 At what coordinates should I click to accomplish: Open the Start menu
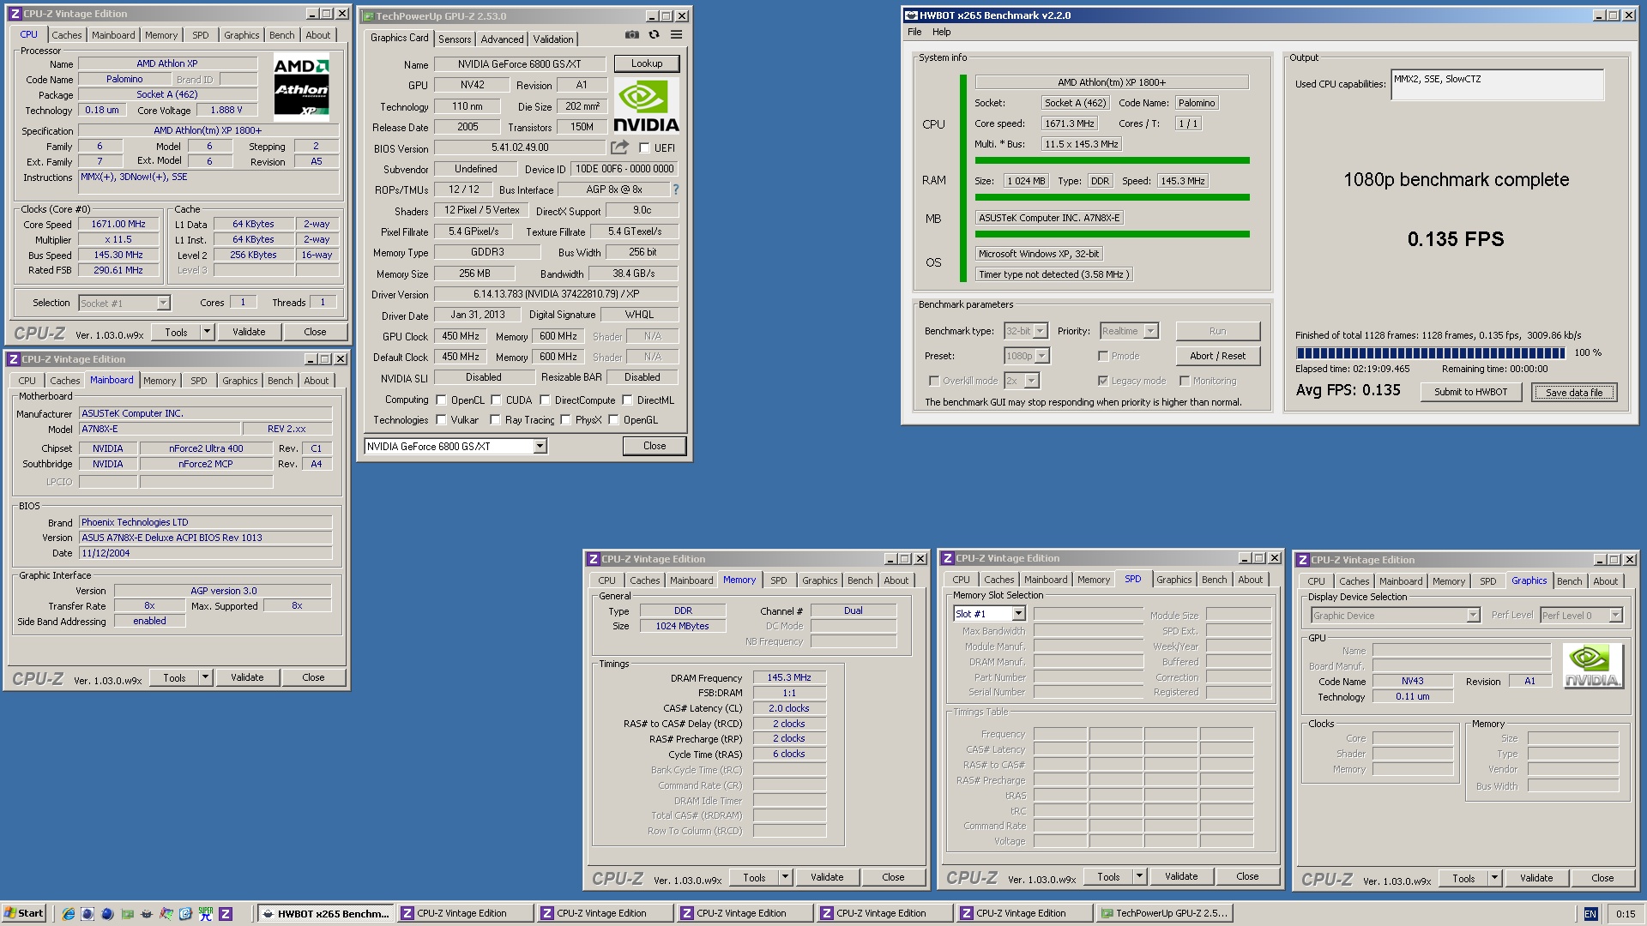point(23,913)
